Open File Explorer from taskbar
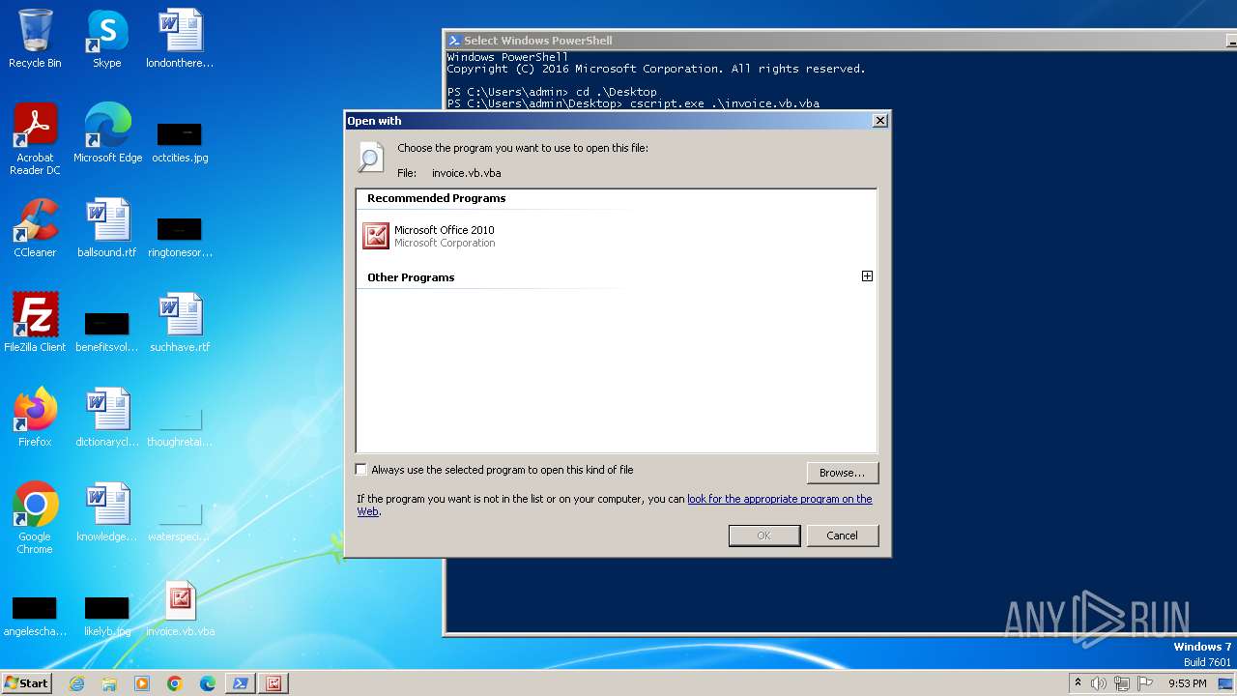The height and width of the screenshot is (696, 1237). point(109,683)
